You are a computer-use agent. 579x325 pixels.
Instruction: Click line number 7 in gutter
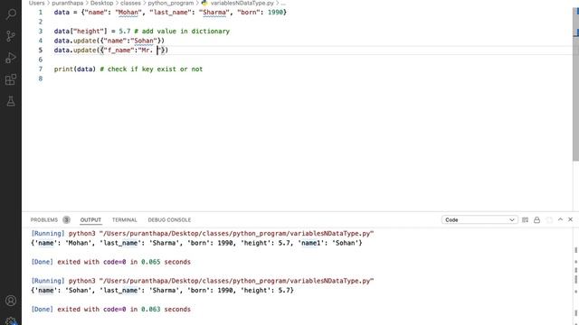pos(40,70)
